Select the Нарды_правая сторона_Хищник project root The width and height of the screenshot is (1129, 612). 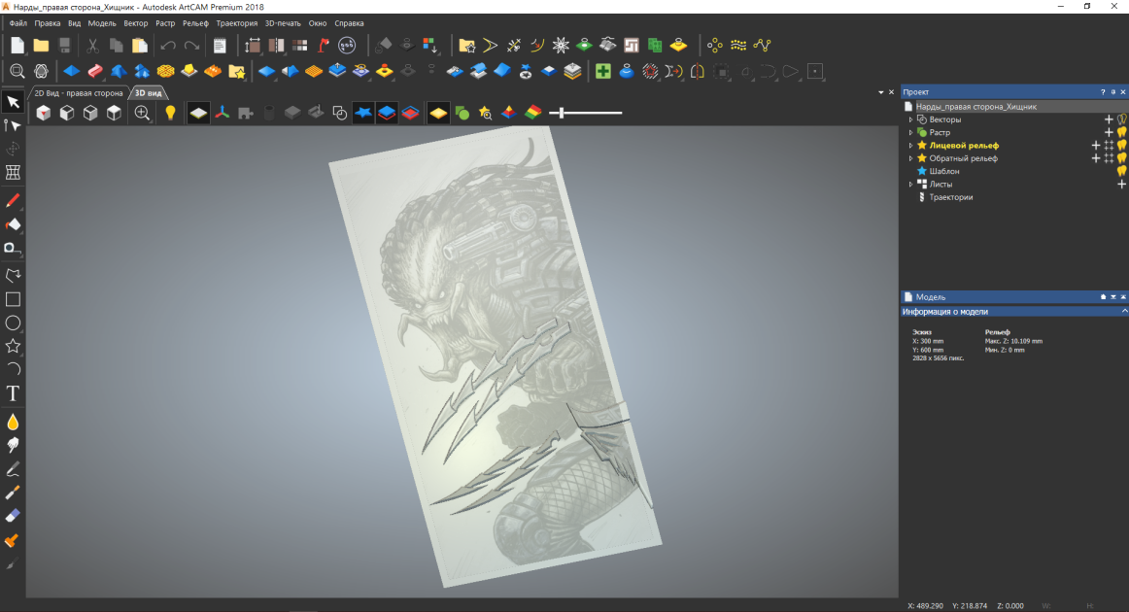[x=975, y=107]
